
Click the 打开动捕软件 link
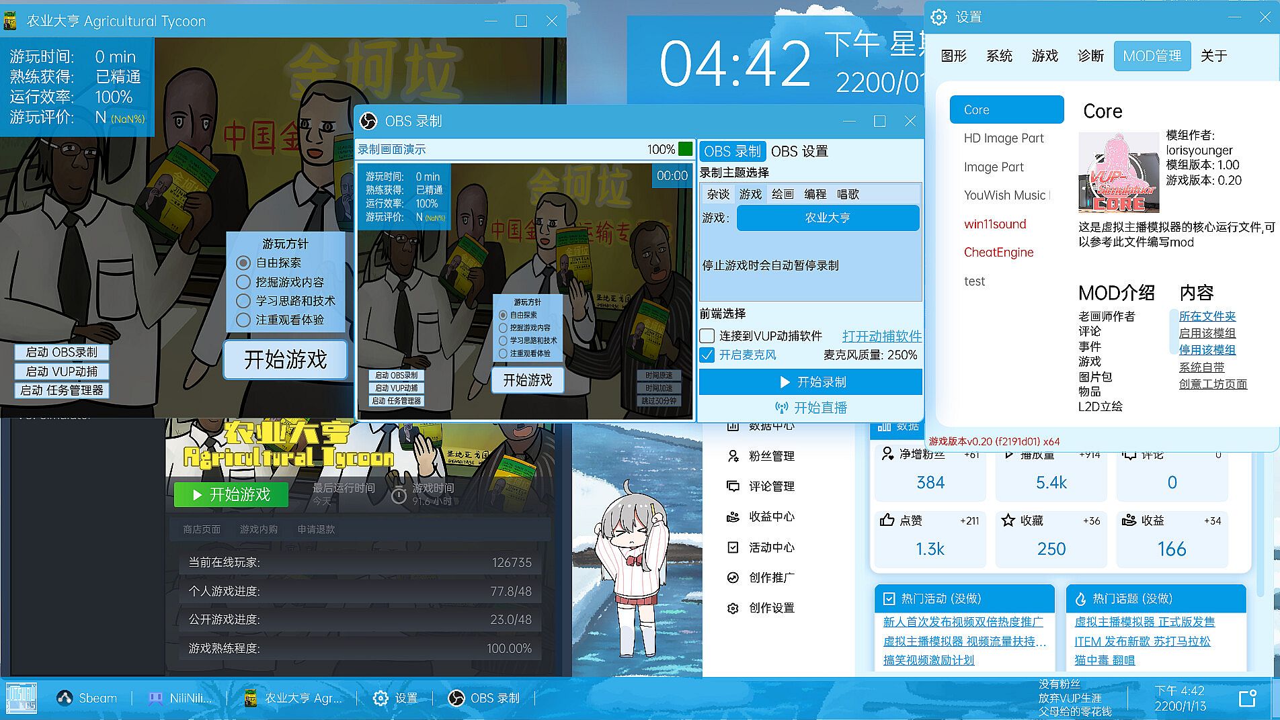click(882, 336)
